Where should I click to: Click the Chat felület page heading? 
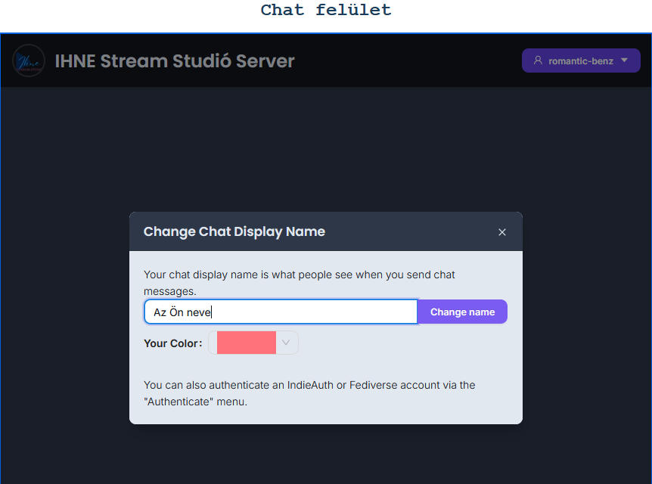[x=325, y=11]
